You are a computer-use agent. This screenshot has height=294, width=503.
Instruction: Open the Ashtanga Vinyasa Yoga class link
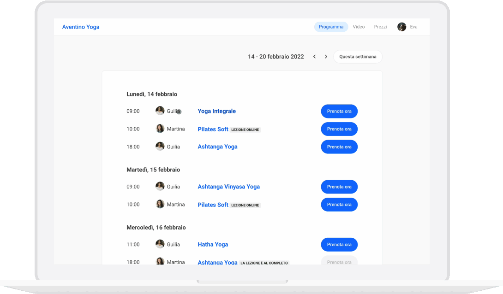[228, 187]
